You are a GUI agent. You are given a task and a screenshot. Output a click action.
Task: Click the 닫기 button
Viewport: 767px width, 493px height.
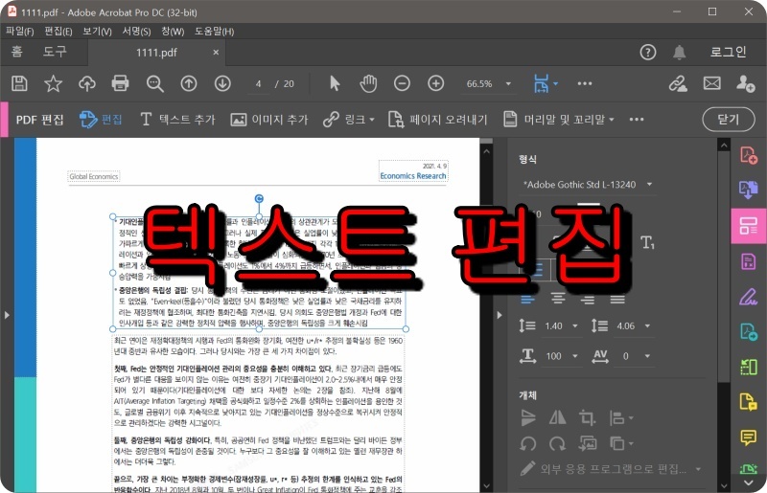[729, 120]
